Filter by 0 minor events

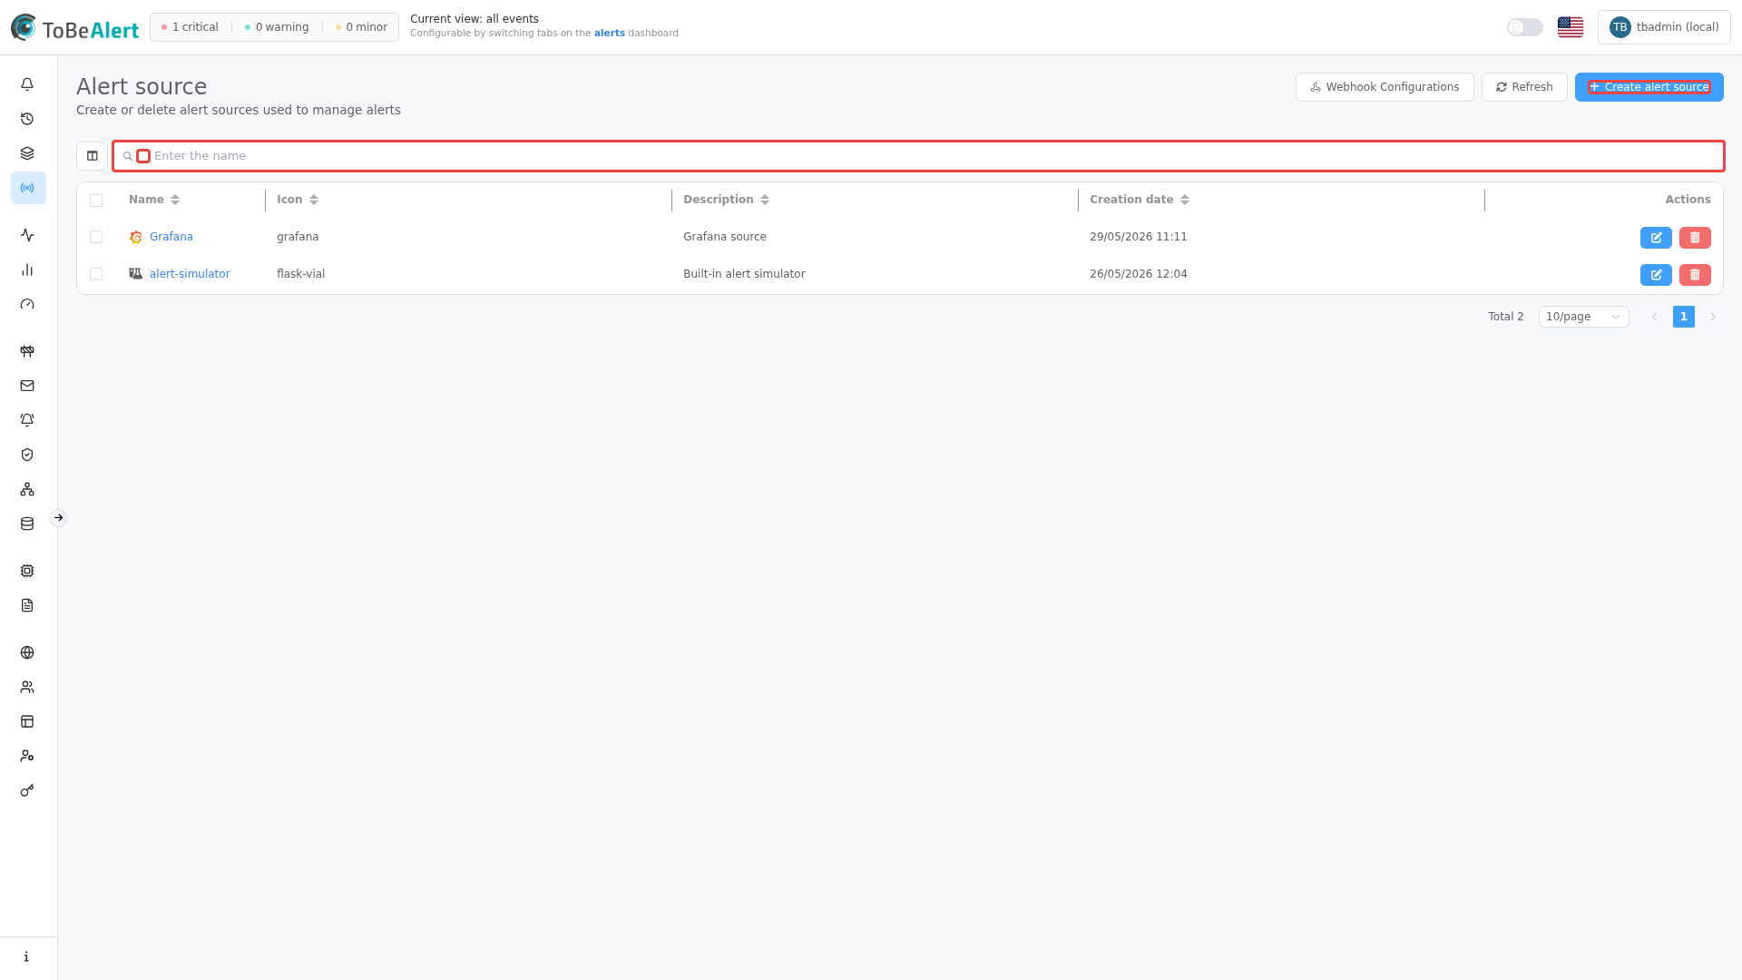[361, 27]
